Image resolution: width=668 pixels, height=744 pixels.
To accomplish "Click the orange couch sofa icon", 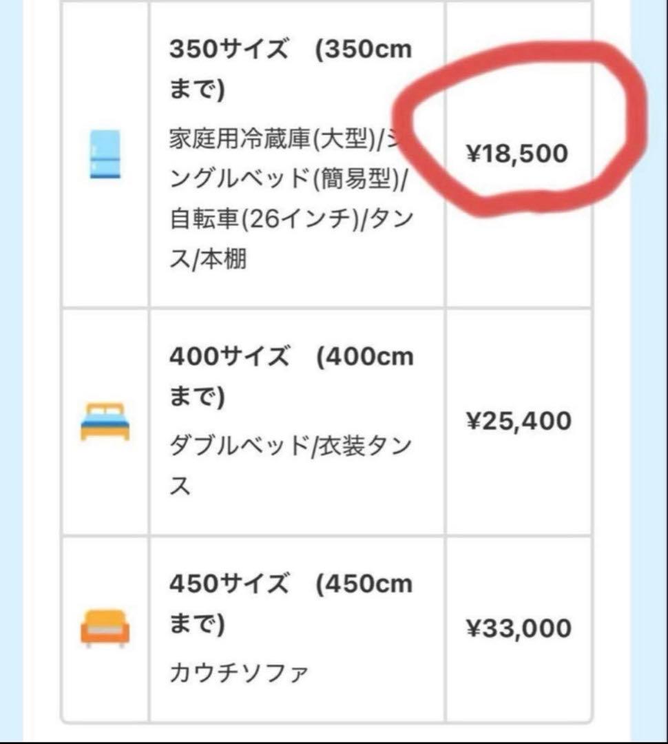I will pos(105,628).
